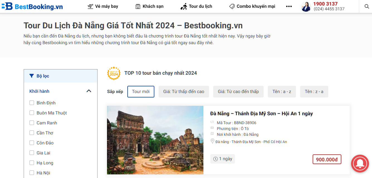Click phone number (024) 4455 3137
Image resolution: width=372 pixels, height=178 pixels.
pos(329,9)
